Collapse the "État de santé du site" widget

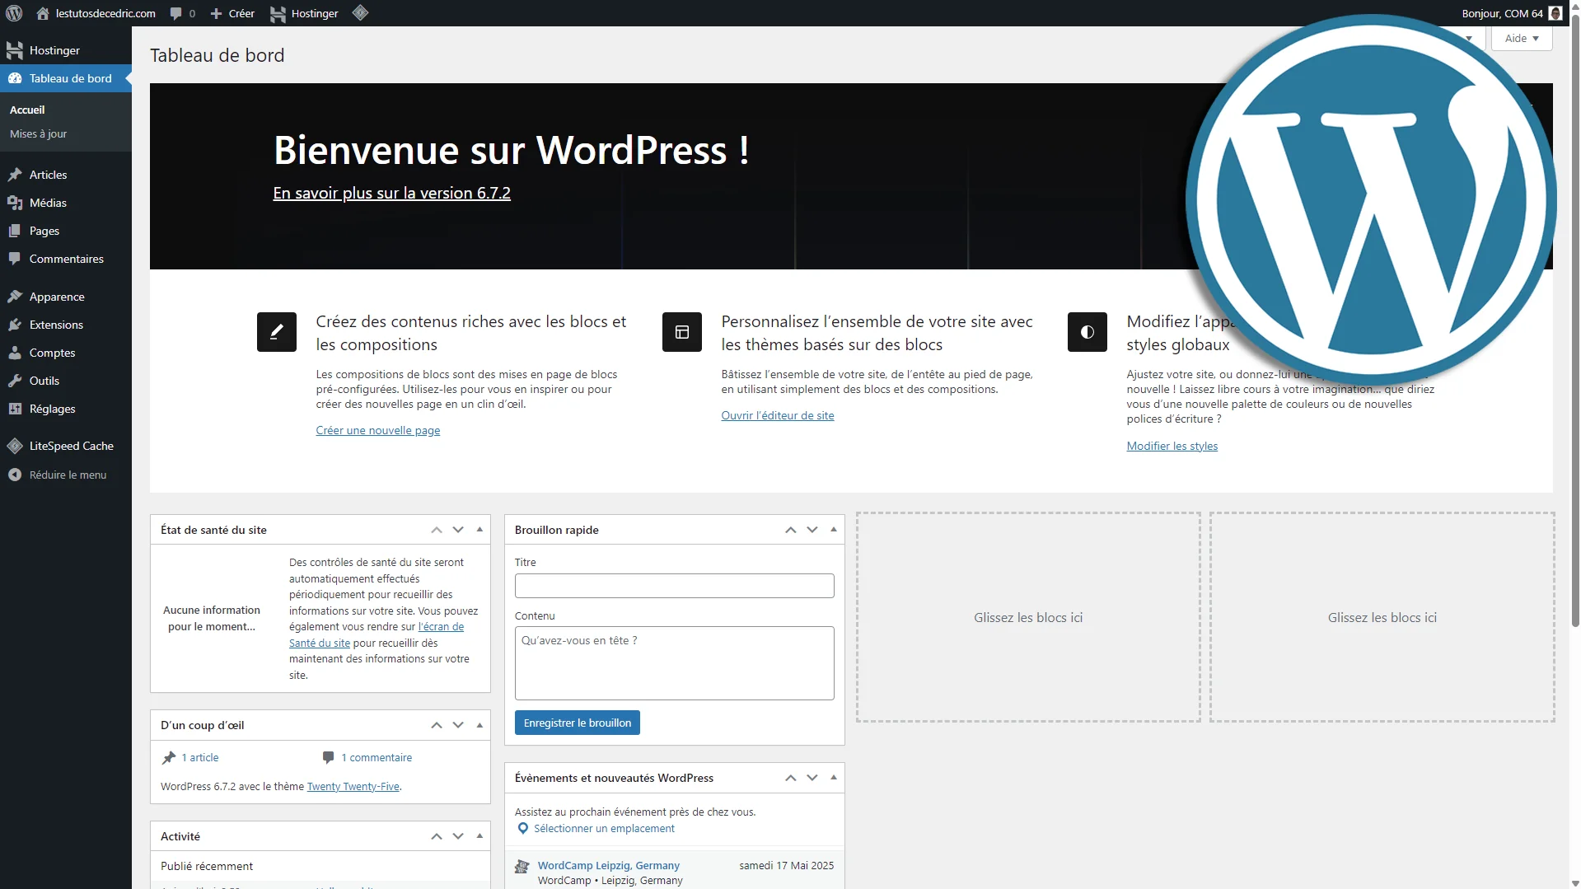(479, 530)
